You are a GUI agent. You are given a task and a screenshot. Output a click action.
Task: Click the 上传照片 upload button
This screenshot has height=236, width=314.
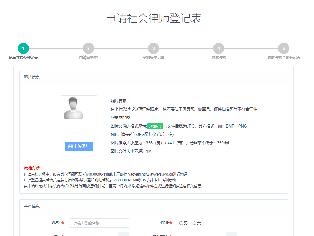point(79,147)
